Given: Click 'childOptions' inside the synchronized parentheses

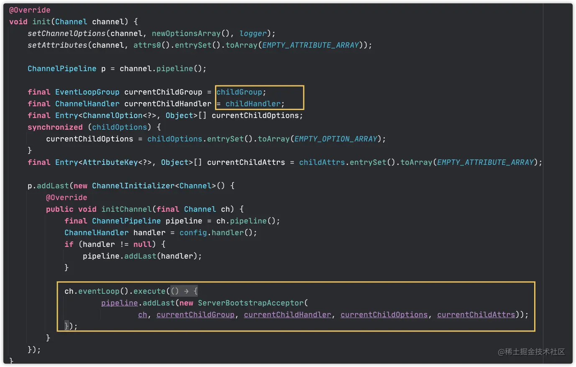Looking at the screenshot, I should click(x=120, y=127).
